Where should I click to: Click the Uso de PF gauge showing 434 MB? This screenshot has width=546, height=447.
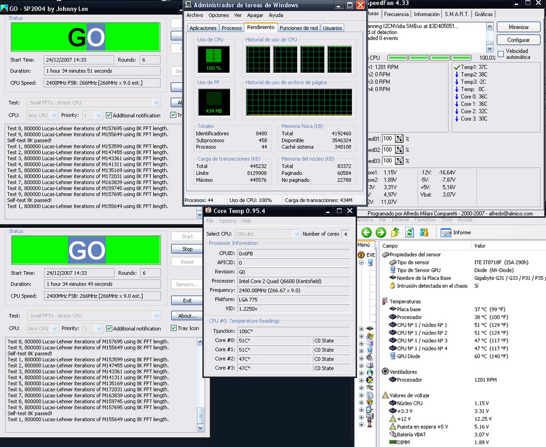[214, 102]
